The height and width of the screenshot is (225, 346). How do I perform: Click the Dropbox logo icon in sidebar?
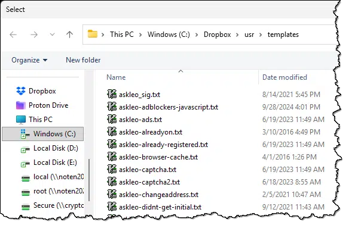pos(21,90)
